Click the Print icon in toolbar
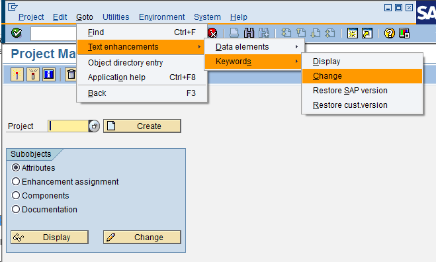Viewport: 436px width, 262px height. point(234,33)
